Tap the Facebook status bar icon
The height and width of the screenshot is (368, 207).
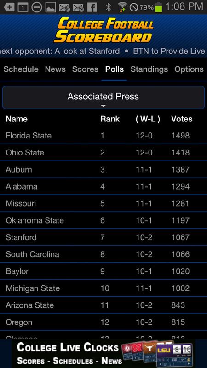[x=92, y=7]
